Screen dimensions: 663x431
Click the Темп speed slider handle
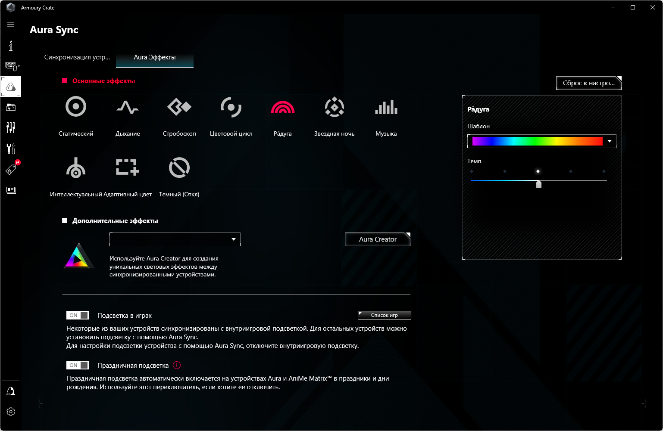point(539,184)
